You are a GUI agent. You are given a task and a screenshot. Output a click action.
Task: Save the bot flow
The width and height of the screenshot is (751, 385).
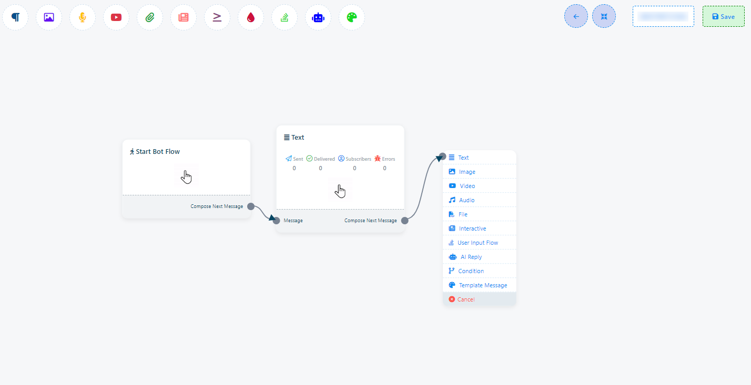click(x=723, y=16)
